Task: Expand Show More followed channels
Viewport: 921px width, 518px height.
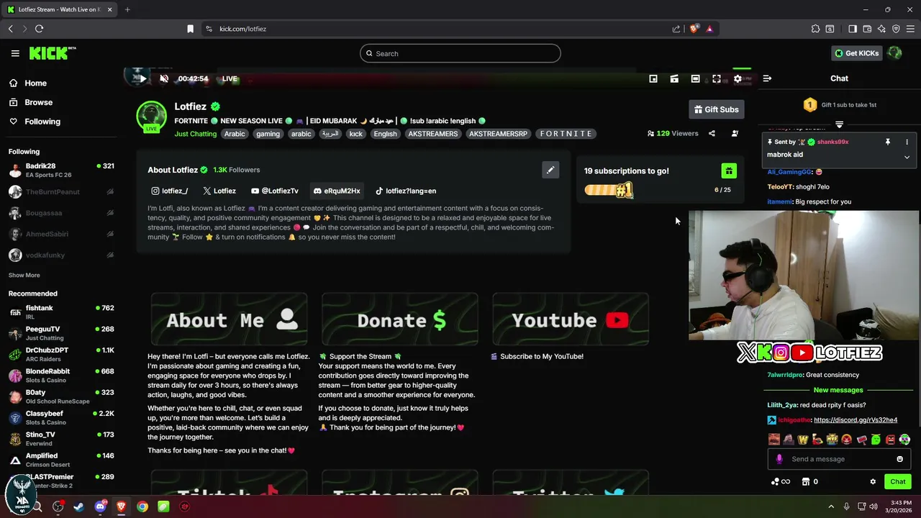Action: pyautogui.click(x=24, y=276)
